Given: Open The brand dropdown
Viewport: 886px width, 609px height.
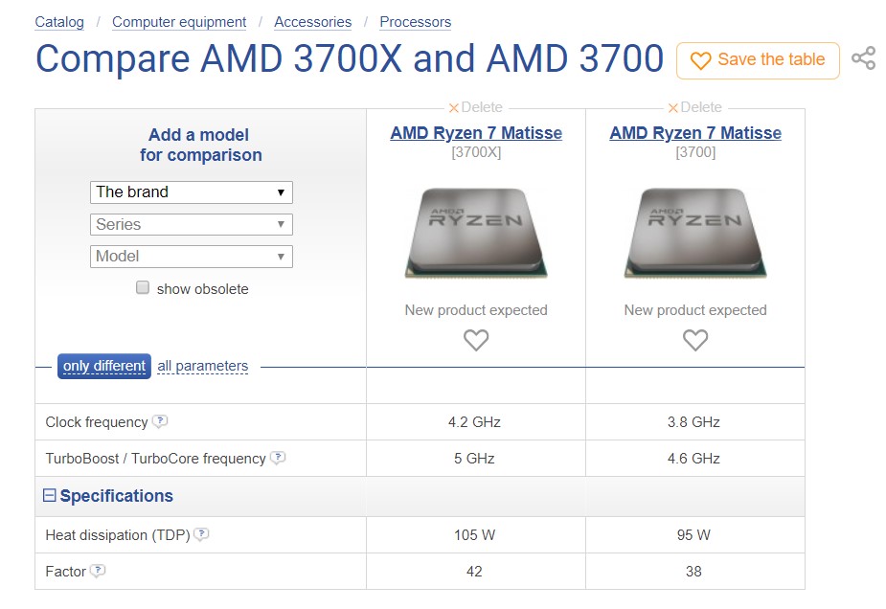Looking at the screenshot, I should tap(191, 192).
